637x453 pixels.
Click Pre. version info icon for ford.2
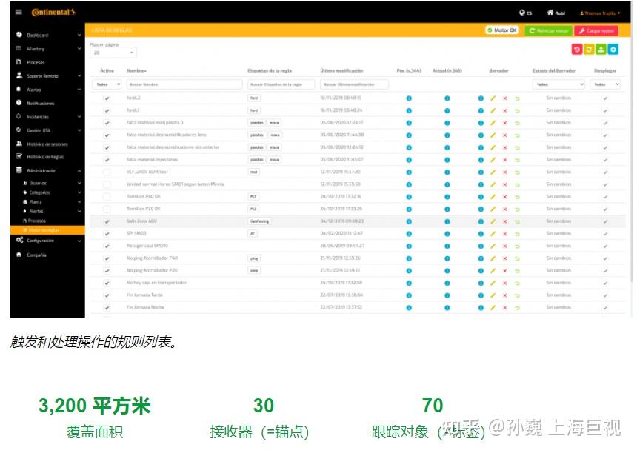[x=409, y=98]
